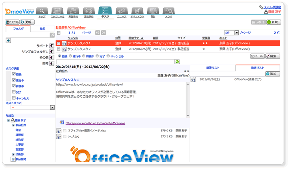Open the meeting-room reservation navigation icon
Image resolution: width=288 pixels, height=169 pixels.
(89, 11)
